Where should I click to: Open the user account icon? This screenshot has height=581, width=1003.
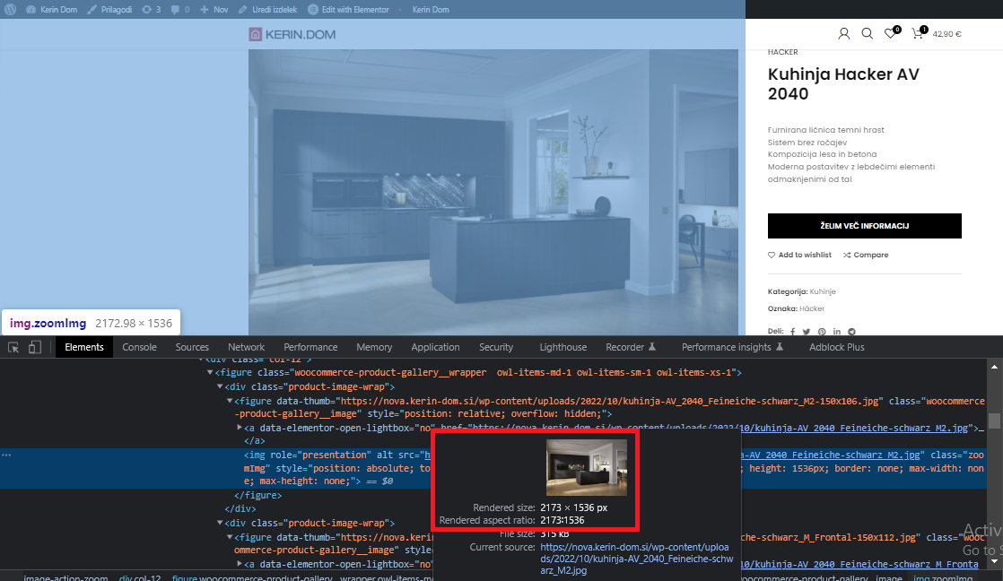click(x=843, y=34)
